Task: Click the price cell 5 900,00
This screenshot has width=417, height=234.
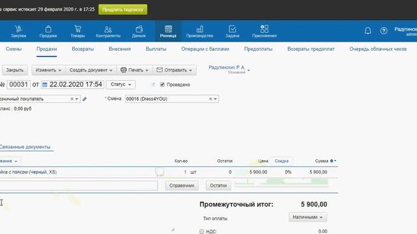Action: (258, 172)
